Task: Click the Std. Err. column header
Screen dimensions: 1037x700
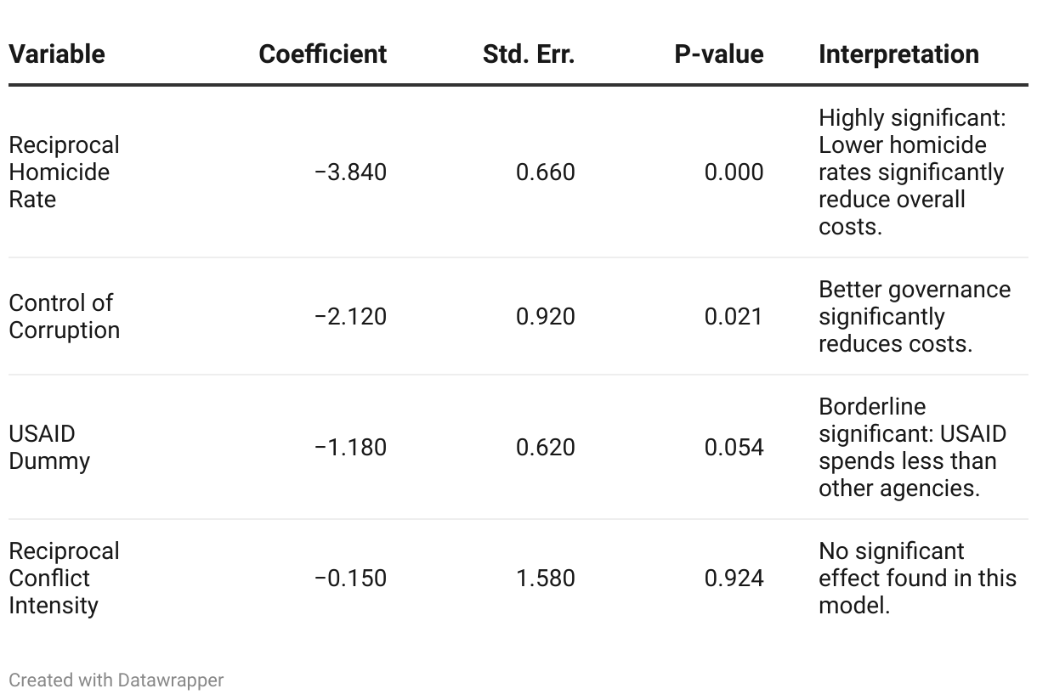Action: (529, 54)
